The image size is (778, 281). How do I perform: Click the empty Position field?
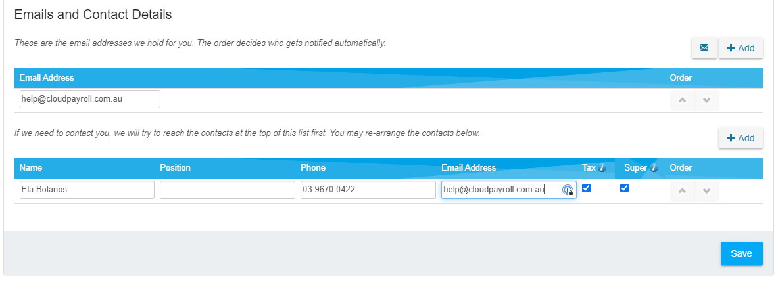228,190
